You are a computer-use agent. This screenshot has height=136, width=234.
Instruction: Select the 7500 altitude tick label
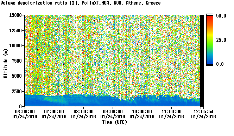[17, 61]
